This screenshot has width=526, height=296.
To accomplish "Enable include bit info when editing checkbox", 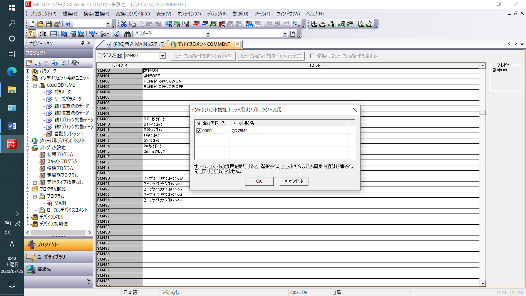I will (x=313, y=56).
